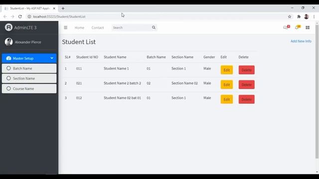Click the Batch Name column header
Screen dimensions: 319x179
[x=156, y=57]
